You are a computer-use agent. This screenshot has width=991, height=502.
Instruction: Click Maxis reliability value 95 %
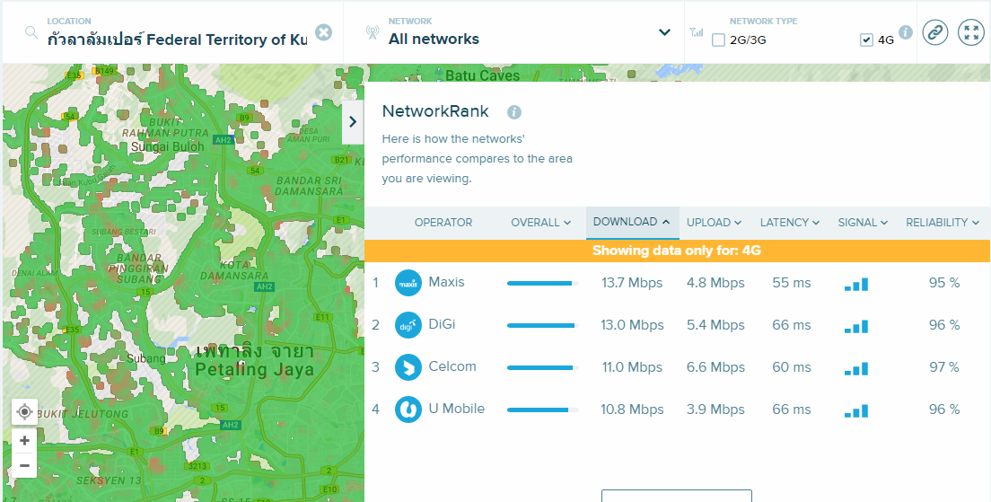coord(944,283)
